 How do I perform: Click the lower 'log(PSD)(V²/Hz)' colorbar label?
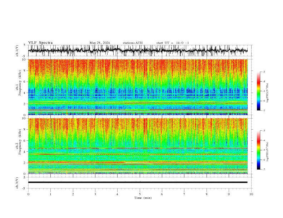pyautogui.click(x=268, y=152)
